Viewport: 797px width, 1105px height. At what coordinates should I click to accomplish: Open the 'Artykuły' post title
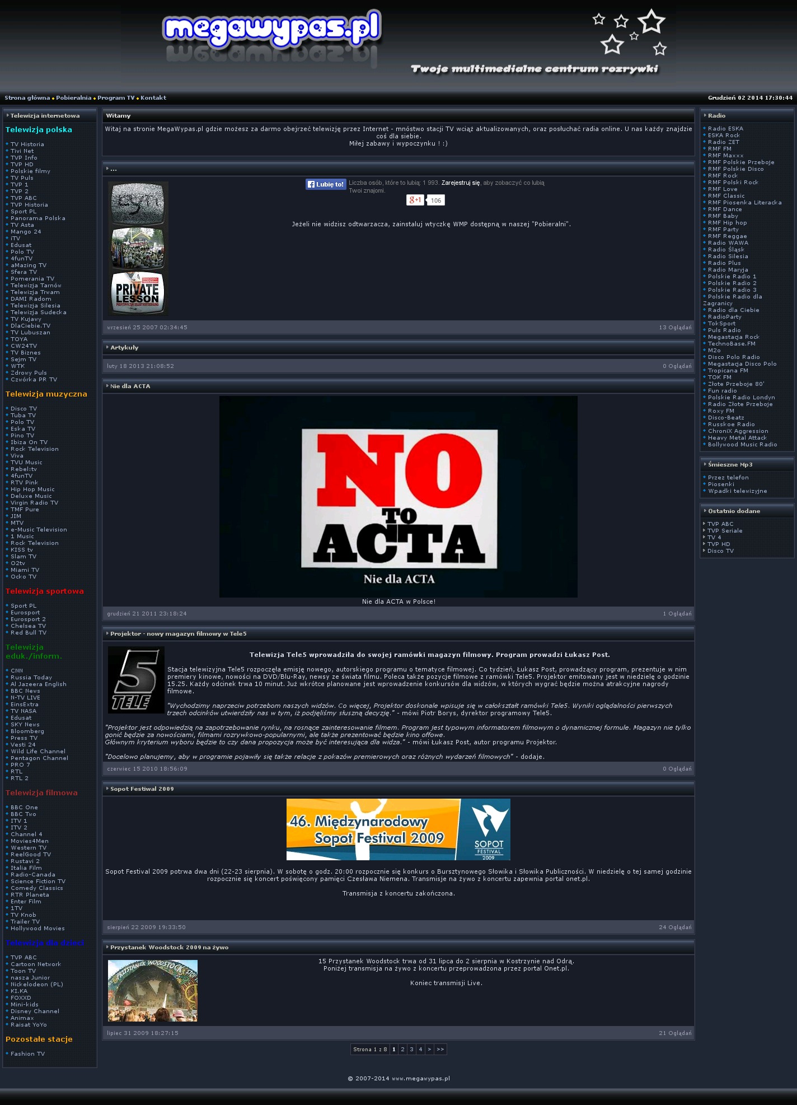[x=124, y=348]
